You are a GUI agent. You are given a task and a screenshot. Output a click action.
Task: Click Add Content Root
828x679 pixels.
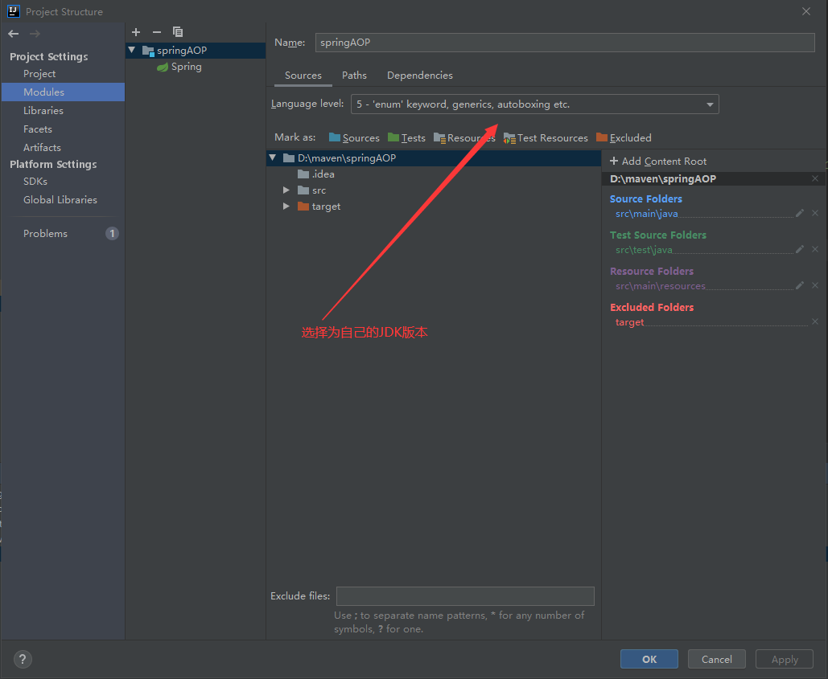click(658, 162)
